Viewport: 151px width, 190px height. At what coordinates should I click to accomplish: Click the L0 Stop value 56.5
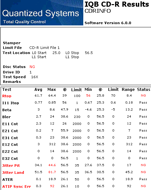(89, 53)
